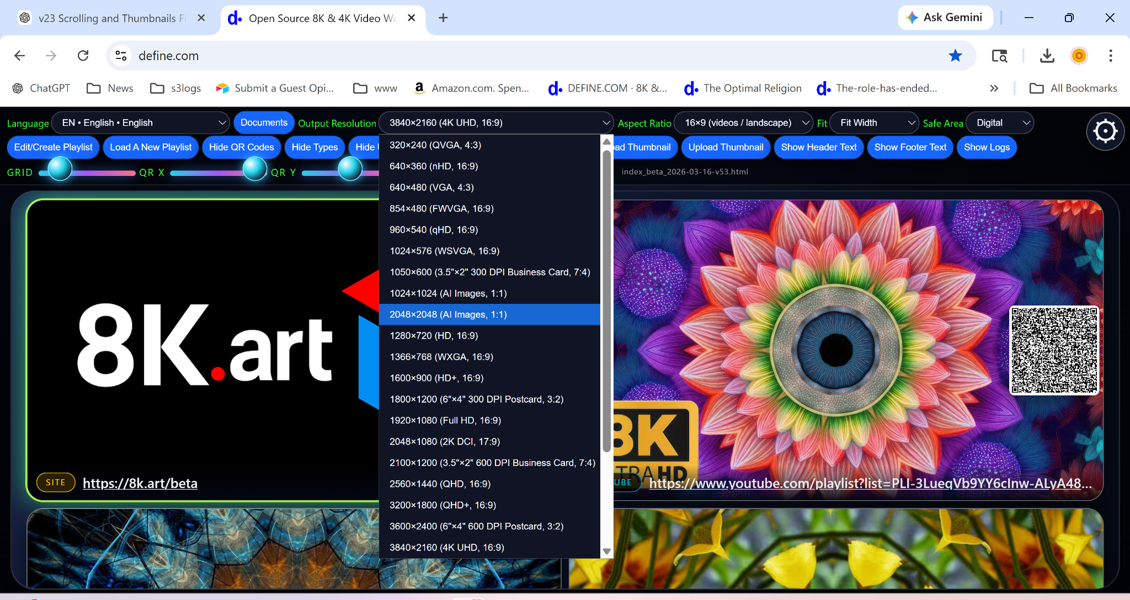Toggle Show Footer Text
Screen dimensions: 1130x600
[910, 147]
